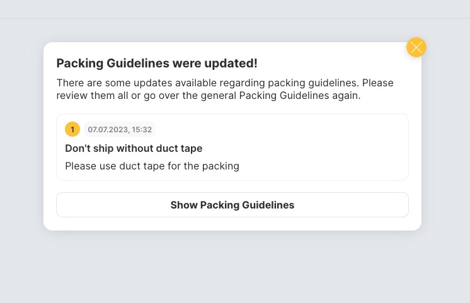Click the white cross inside the yellow circle
This screenshot has width=470, height=303.
pyautogui.click(x=416, y=47)
